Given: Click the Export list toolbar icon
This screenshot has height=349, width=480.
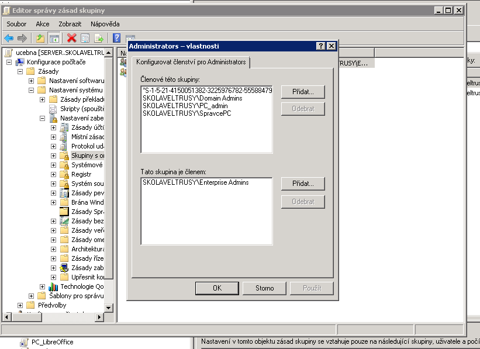Looking at the screenshot, I should (x=99, y=38).
